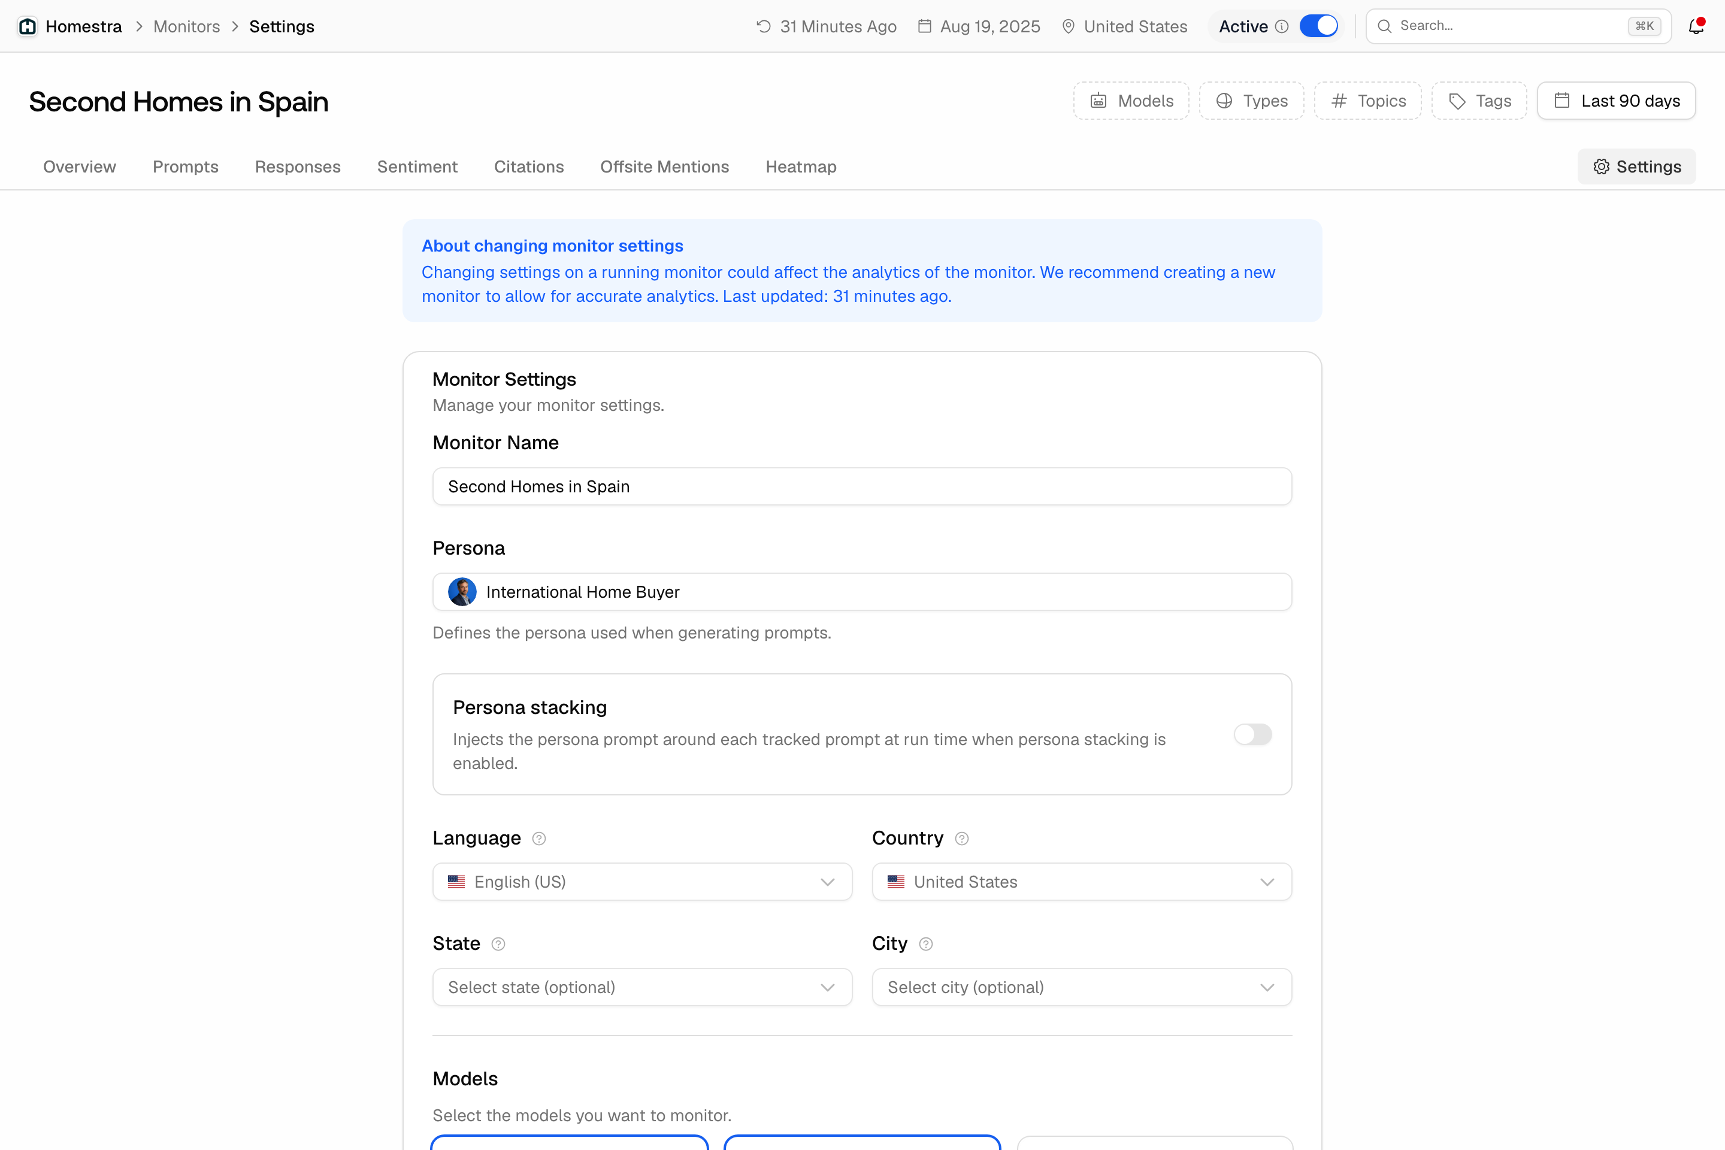Click the help icon next to Language
This screenshot has height=1150, width=1725.
pyautogui.click(x=539, y=839)
